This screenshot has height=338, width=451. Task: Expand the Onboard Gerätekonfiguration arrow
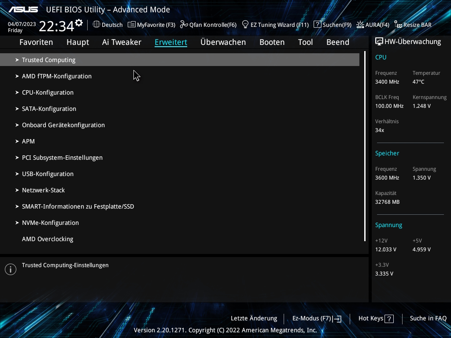(x=17, y=125)
